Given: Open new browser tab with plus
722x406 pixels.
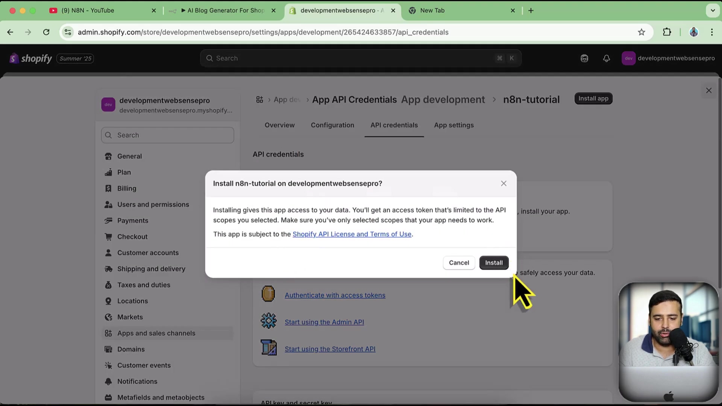Looking at the screenshot, I should coord(531,11).
